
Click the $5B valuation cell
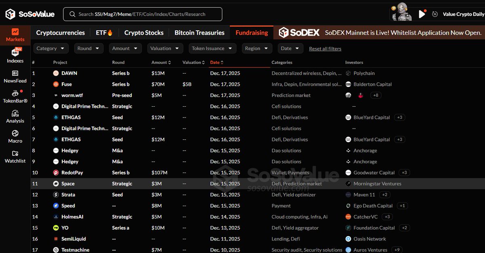click(x=187, y=84)
